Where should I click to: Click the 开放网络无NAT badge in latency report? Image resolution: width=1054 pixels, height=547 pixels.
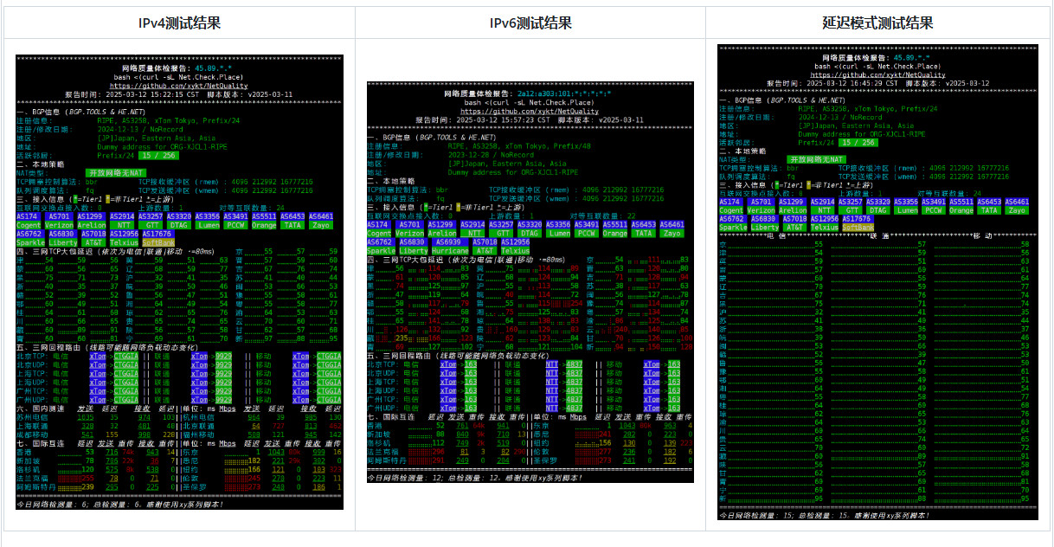[815, 159]
